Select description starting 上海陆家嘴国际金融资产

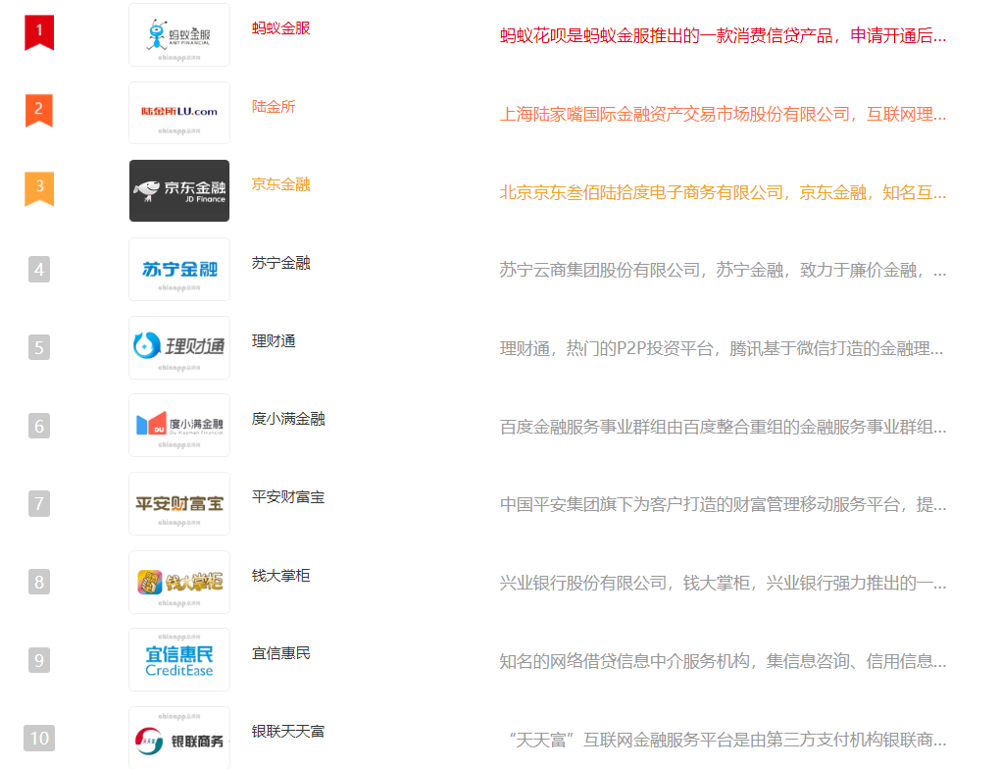pos(723,115)
